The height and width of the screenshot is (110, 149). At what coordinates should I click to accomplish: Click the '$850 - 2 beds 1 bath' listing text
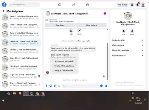[61, 21]
